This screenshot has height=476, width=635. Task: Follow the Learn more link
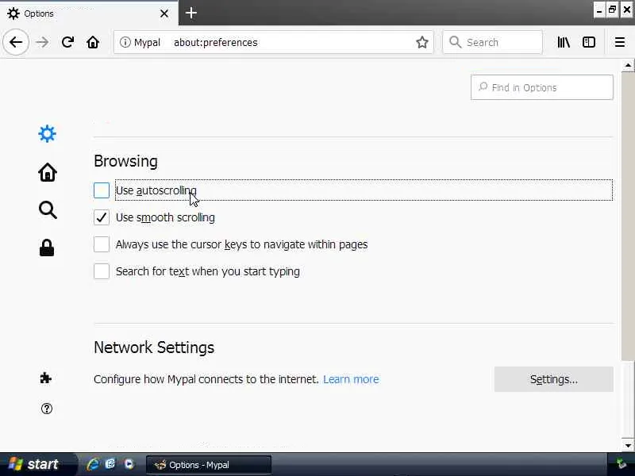tap(351, 379)
